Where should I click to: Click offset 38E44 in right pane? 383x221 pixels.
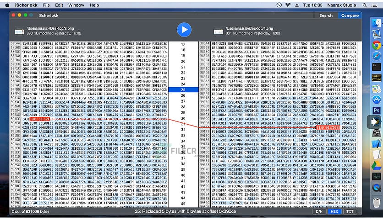(x=205, y=43)
